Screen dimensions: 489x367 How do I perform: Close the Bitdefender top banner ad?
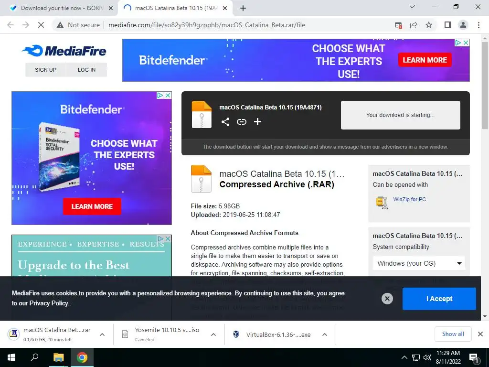coord(466,43)
